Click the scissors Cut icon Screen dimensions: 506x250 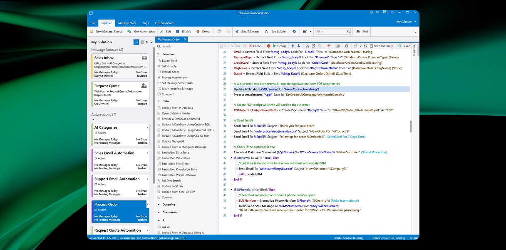(x=307, y=46)
